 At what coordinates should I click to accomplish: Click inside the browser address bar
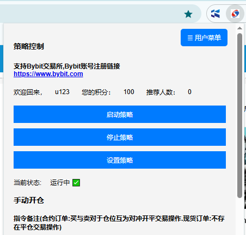point(91,14)
